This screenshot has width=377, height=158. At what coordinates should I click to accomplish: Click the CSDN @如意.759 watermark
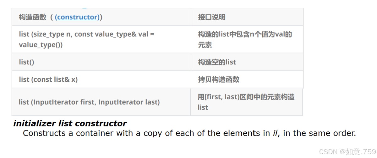point(347,152)
